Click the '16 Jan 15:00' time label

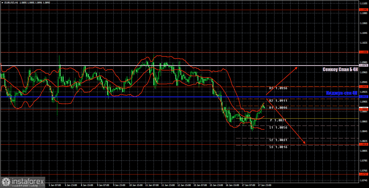click(232, 185)
